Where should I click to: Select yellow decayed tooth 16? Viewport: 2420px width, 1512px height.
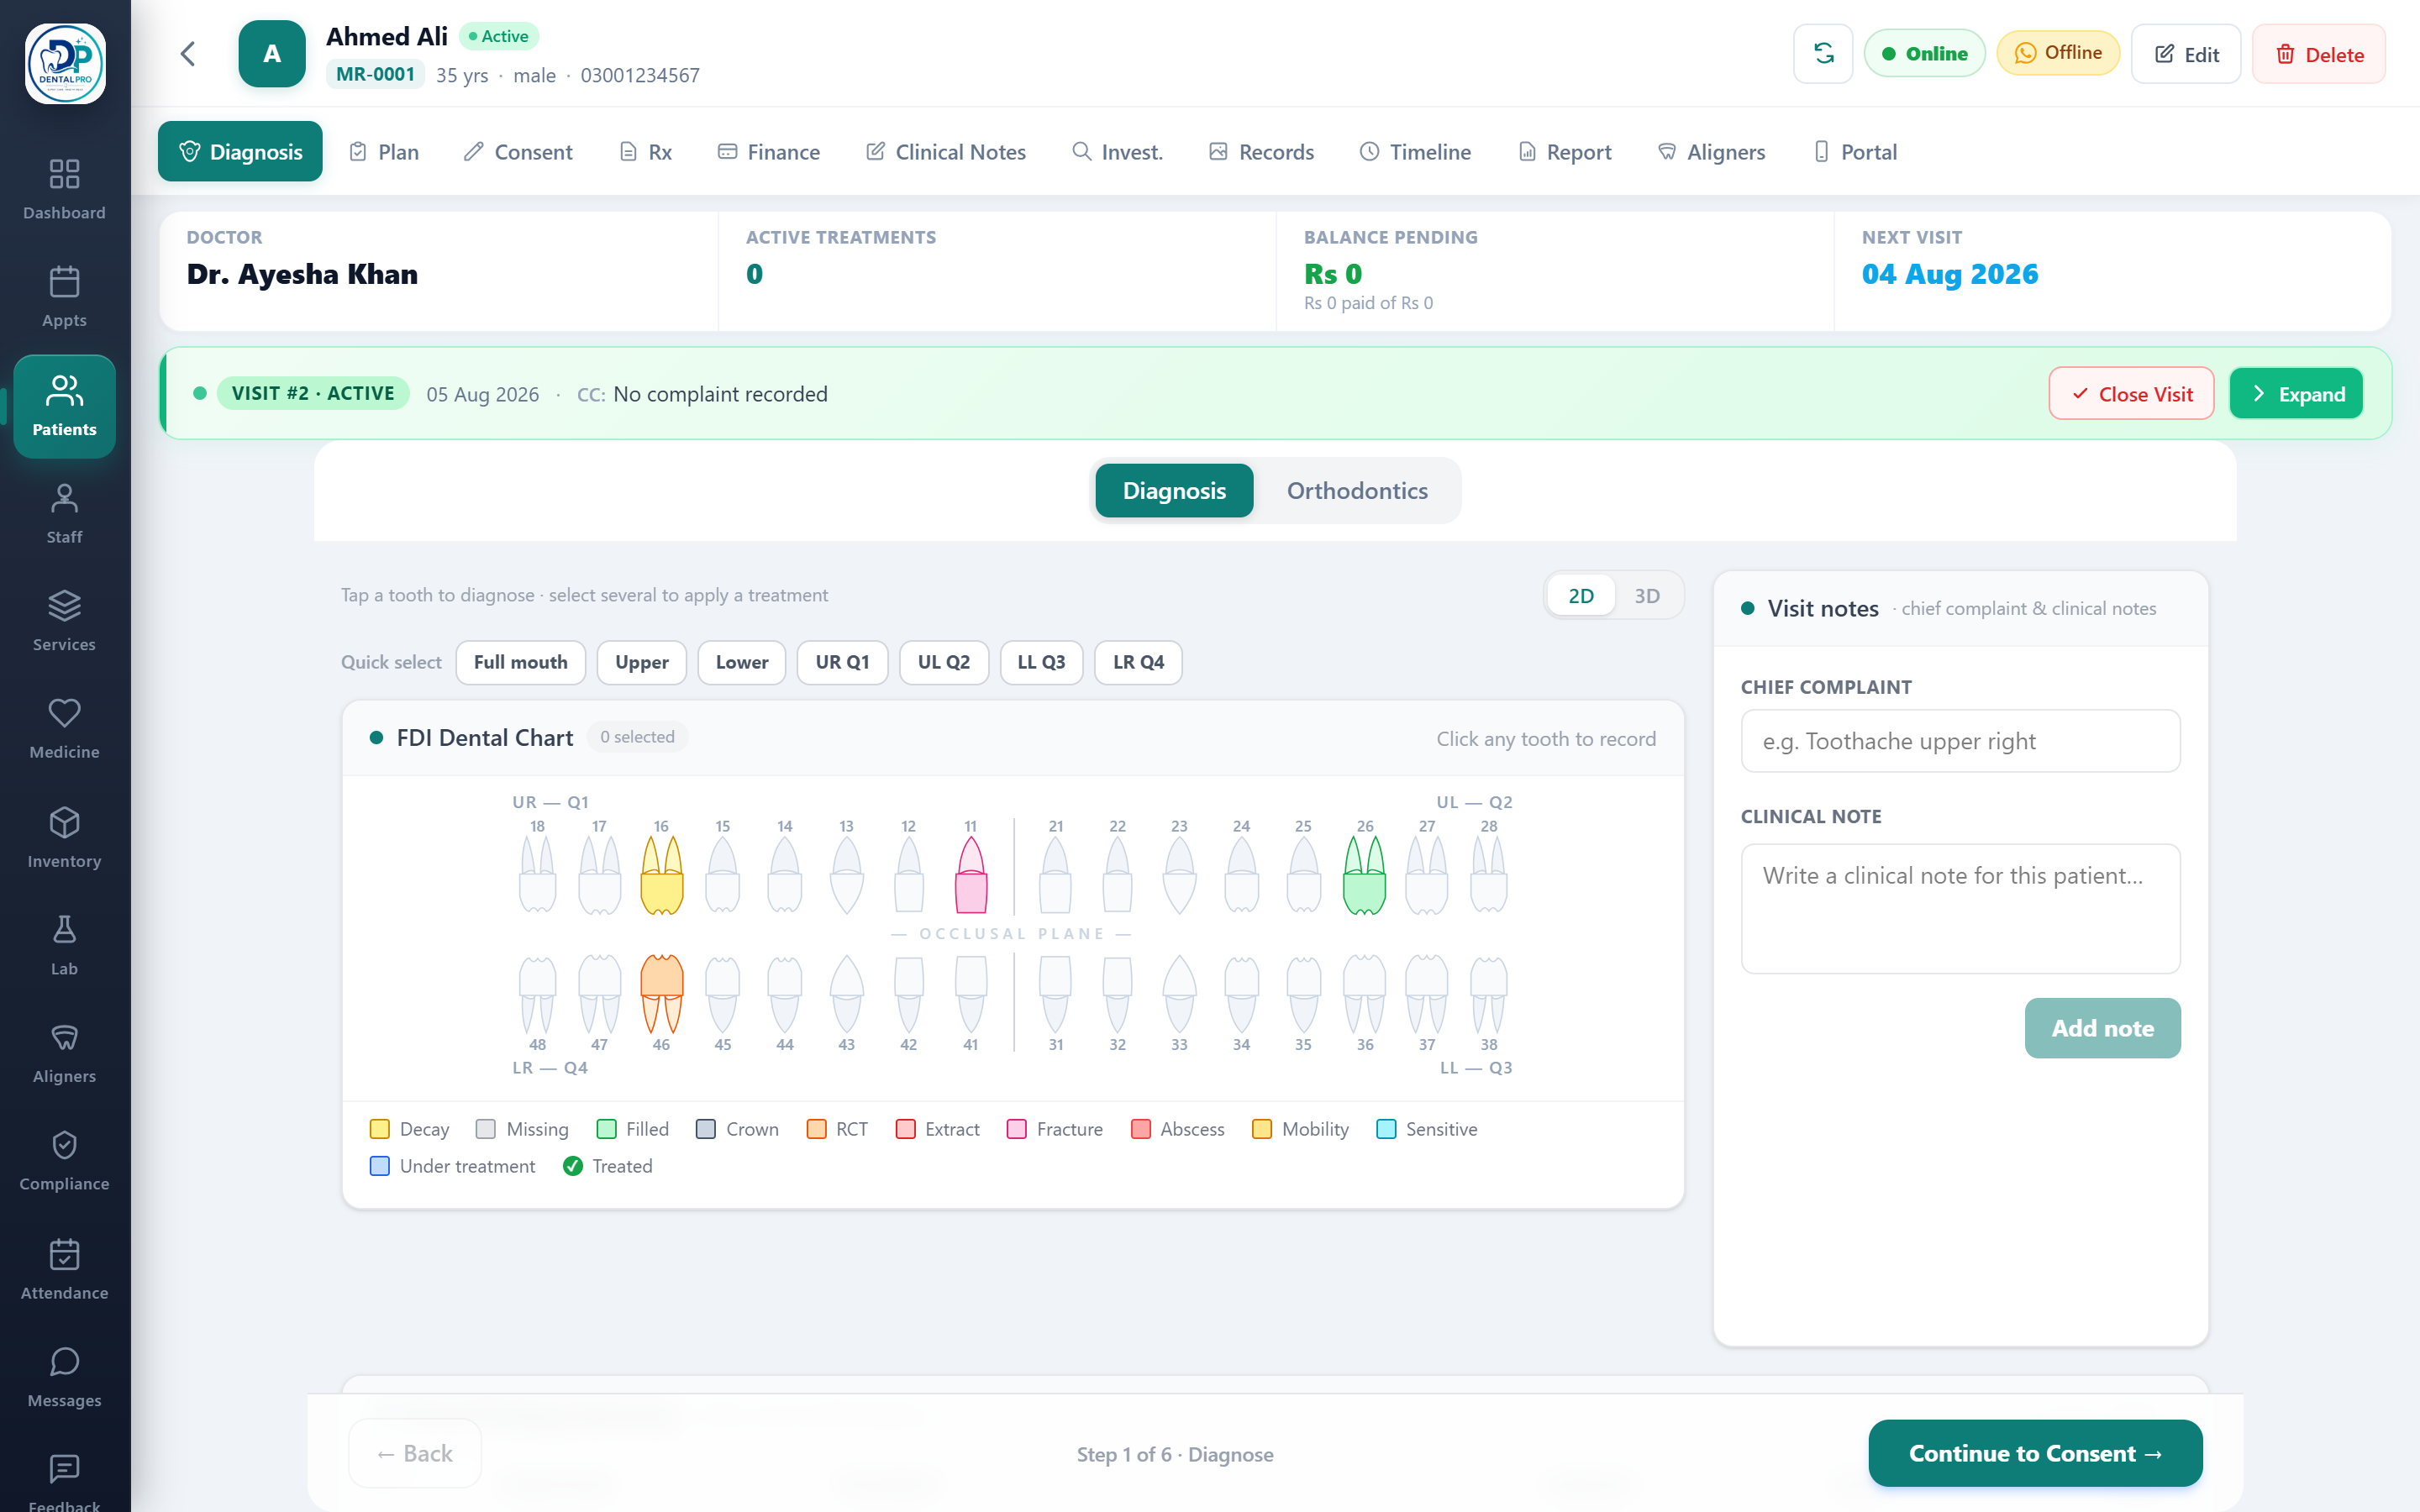661,875
